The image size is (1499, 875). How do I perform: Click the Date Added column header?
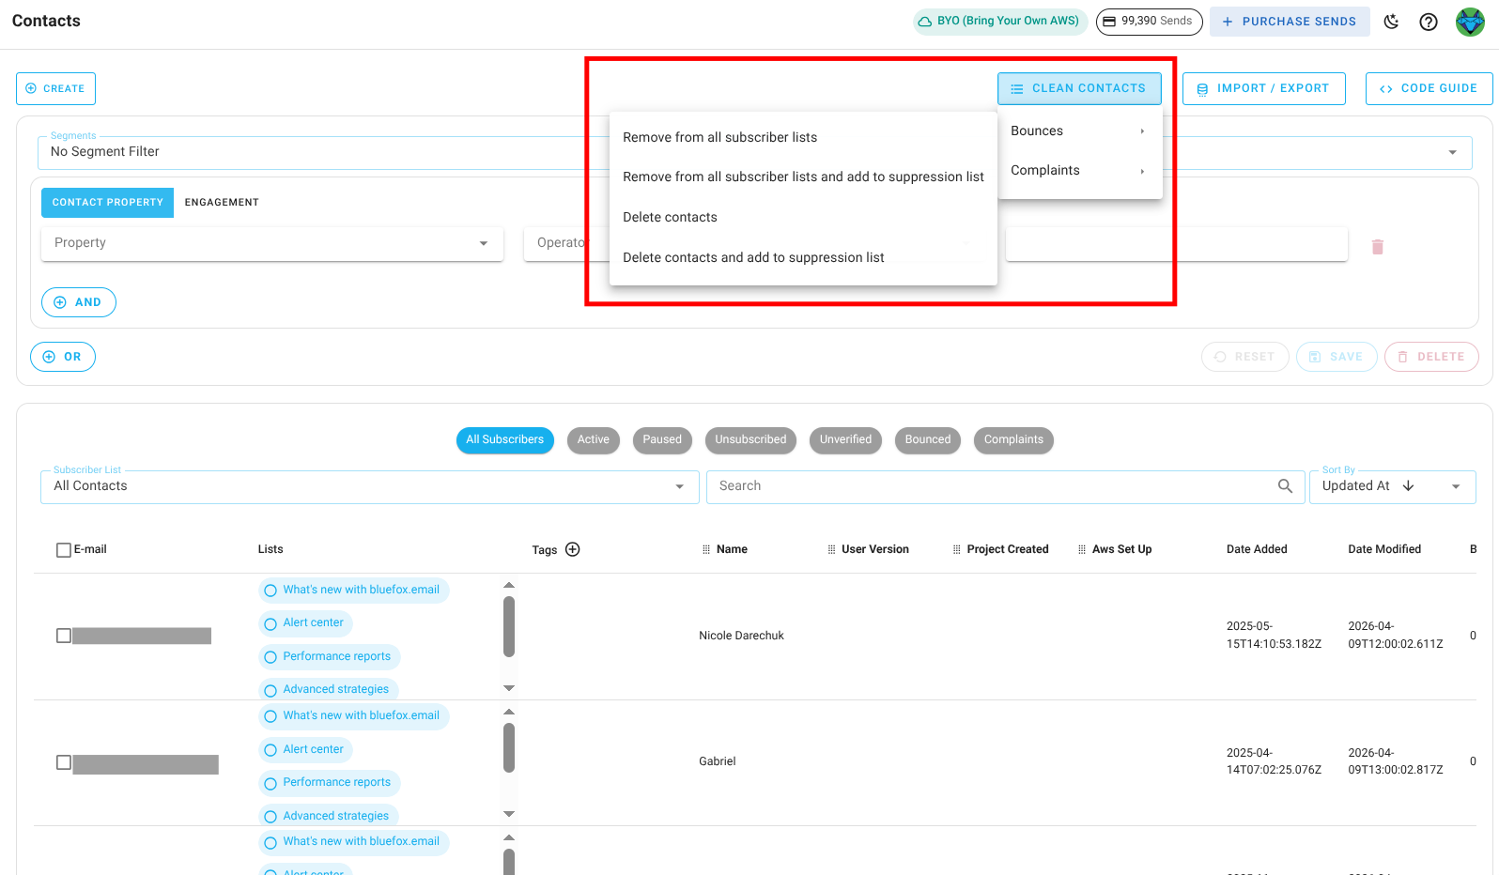(x=1257, y=549)
